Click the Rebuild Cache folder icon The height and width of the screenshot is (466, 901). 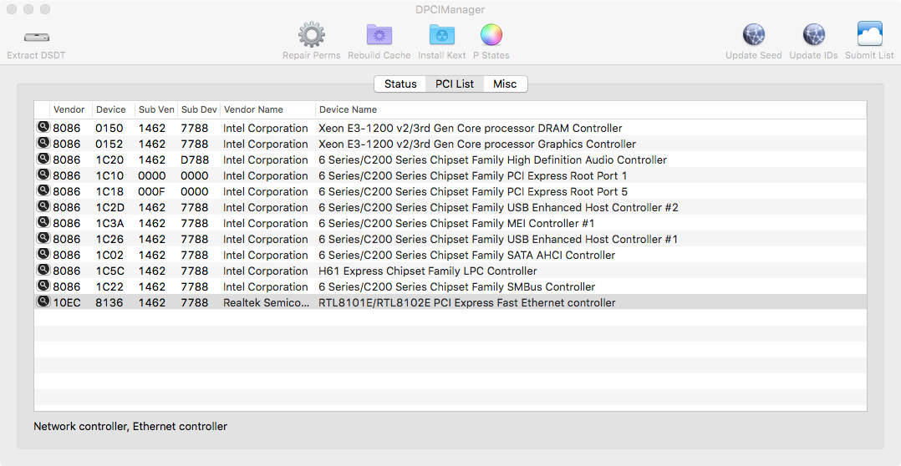379,35
